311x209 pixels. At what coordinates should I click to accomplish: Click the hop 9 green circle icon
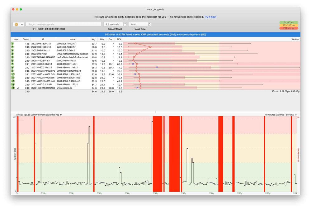click(12, 71)
